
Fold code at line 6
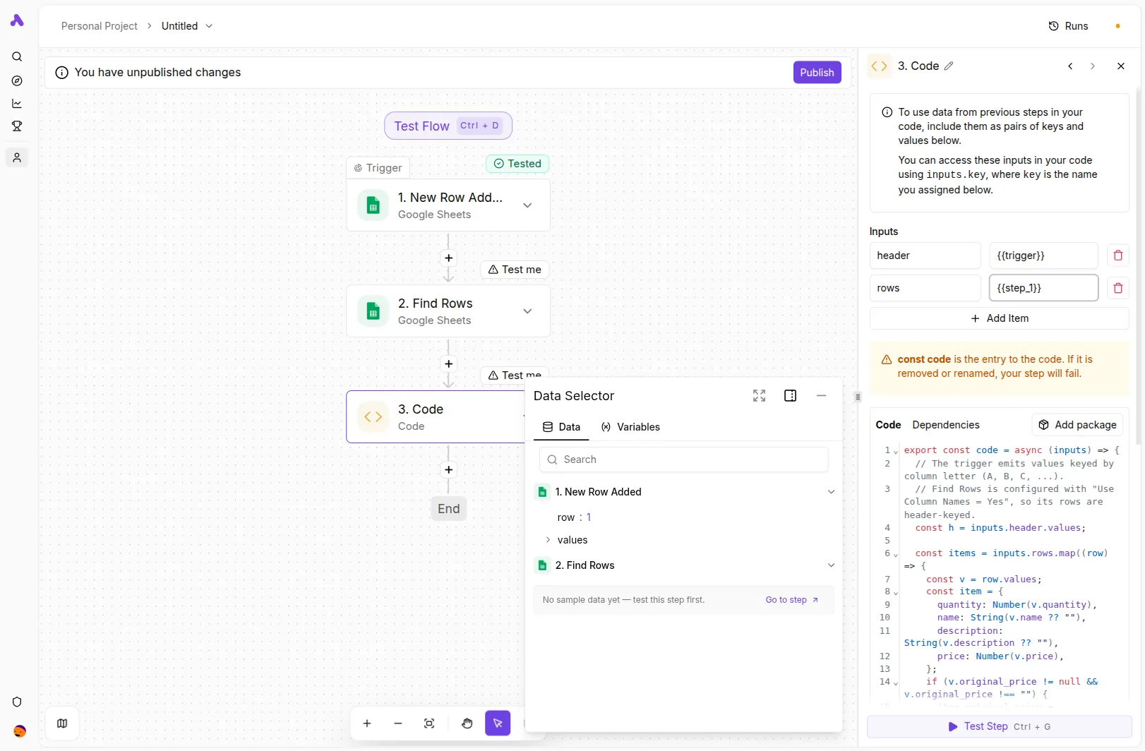click(896, 555)
